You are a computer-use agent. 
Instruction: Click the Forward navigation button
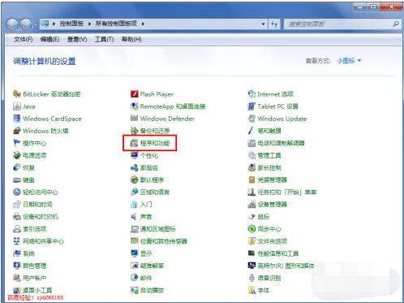pyautogui.click(x=26, y=24)
